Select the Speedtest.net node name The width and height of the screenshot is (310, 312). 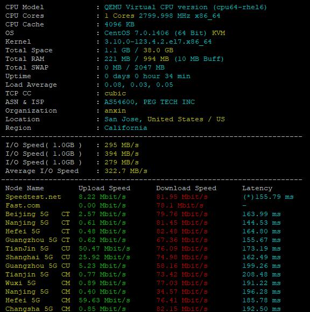pos(33,197)
